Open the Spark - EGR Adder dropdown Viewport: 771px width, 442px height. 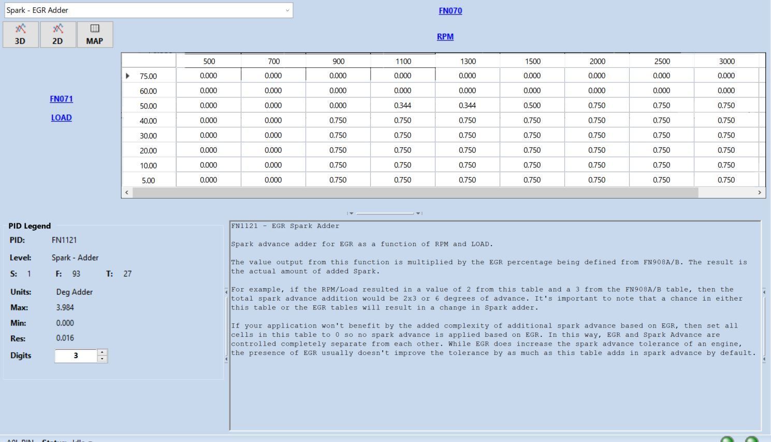click(x=287, y=10)
